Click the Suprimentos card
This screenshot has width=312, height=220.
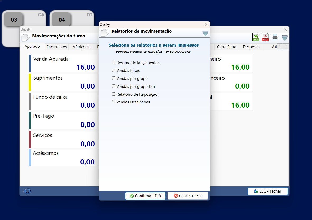[63, 82]
